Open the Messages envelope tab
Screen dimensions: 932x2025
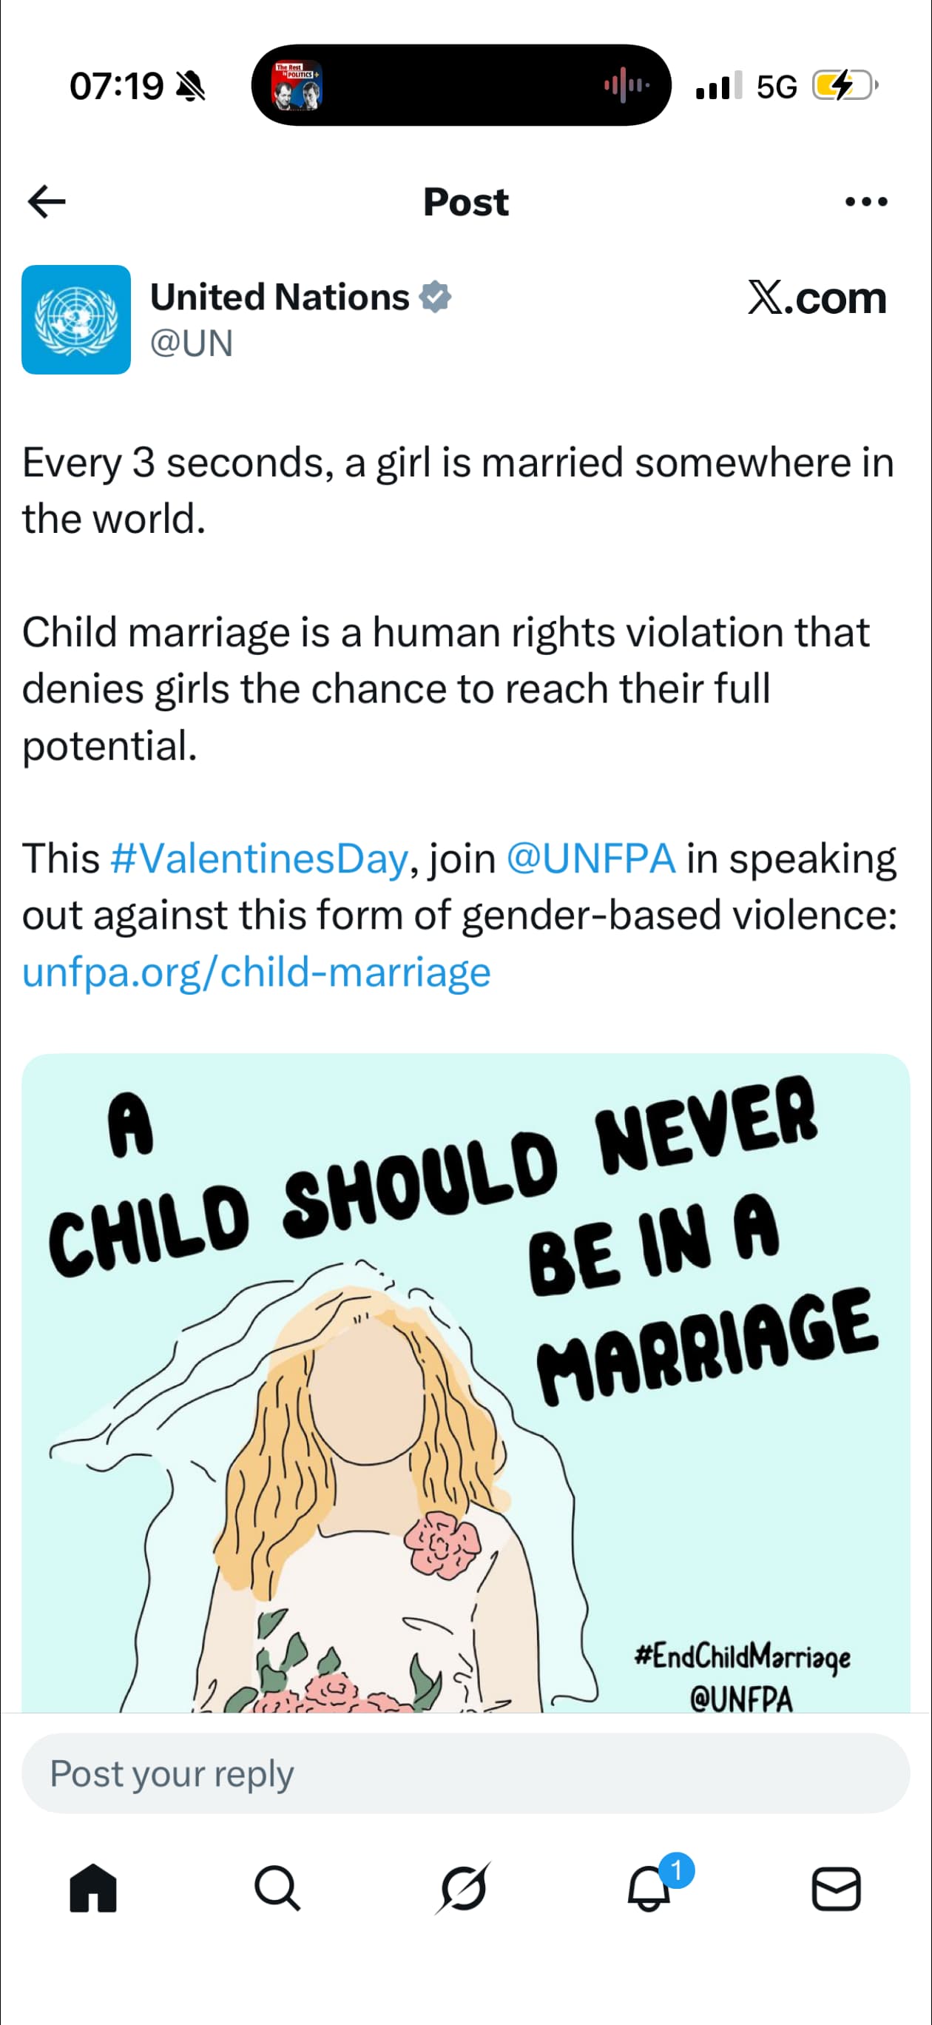835,1888
